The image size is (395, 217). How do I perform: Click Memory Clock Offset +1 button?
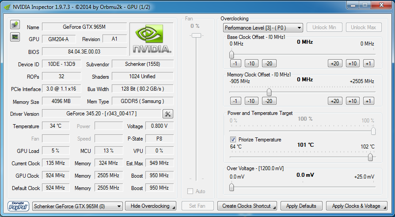coord(368,101)
